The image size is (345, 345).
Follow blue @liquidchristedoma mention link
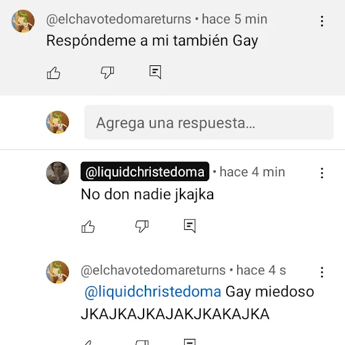coord(153,291)
